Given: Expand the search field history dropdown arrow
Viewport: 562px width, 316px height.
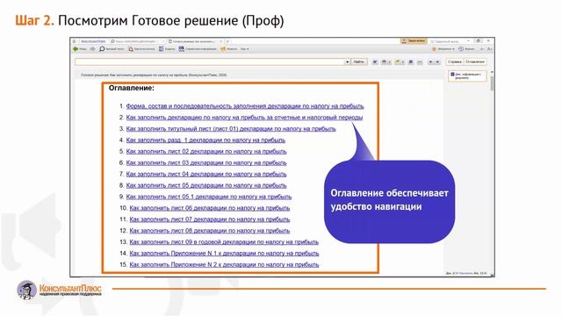Looking at the screenshot, I should click(347, 61).
